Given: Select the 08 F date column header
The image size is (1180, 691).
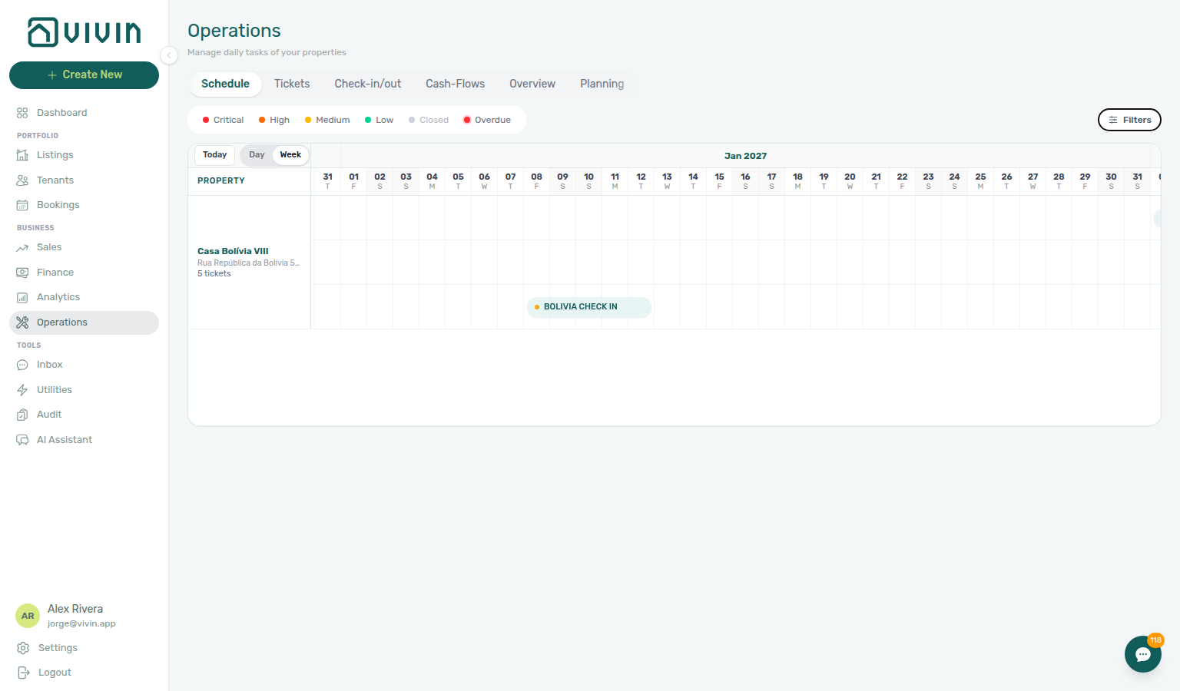Looking at the screenshot, I should 536,181.
